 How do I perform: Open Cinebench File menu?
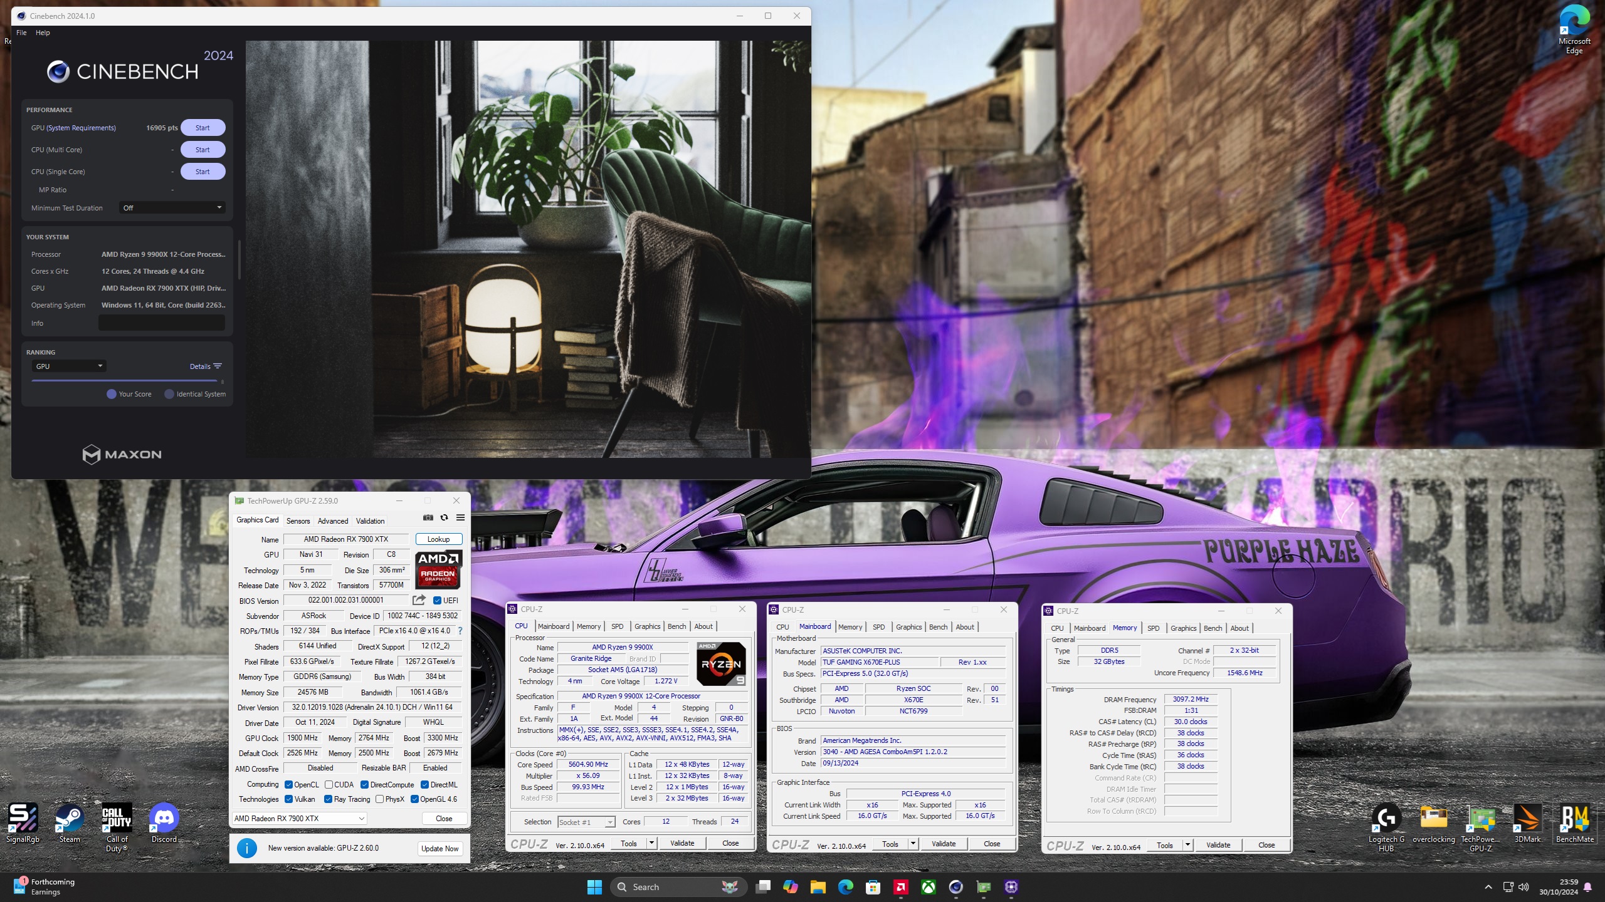pyautogui.click(x=21, y=33)
